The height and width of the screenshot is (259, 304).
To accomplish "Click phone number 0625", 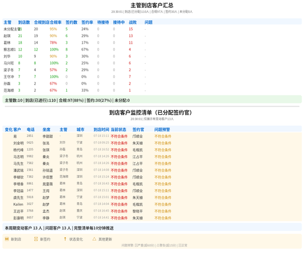I will click(30, 142).
